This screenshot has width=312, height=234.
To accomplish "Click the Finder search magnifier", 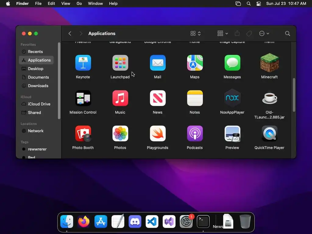I will tap(287, 34).
